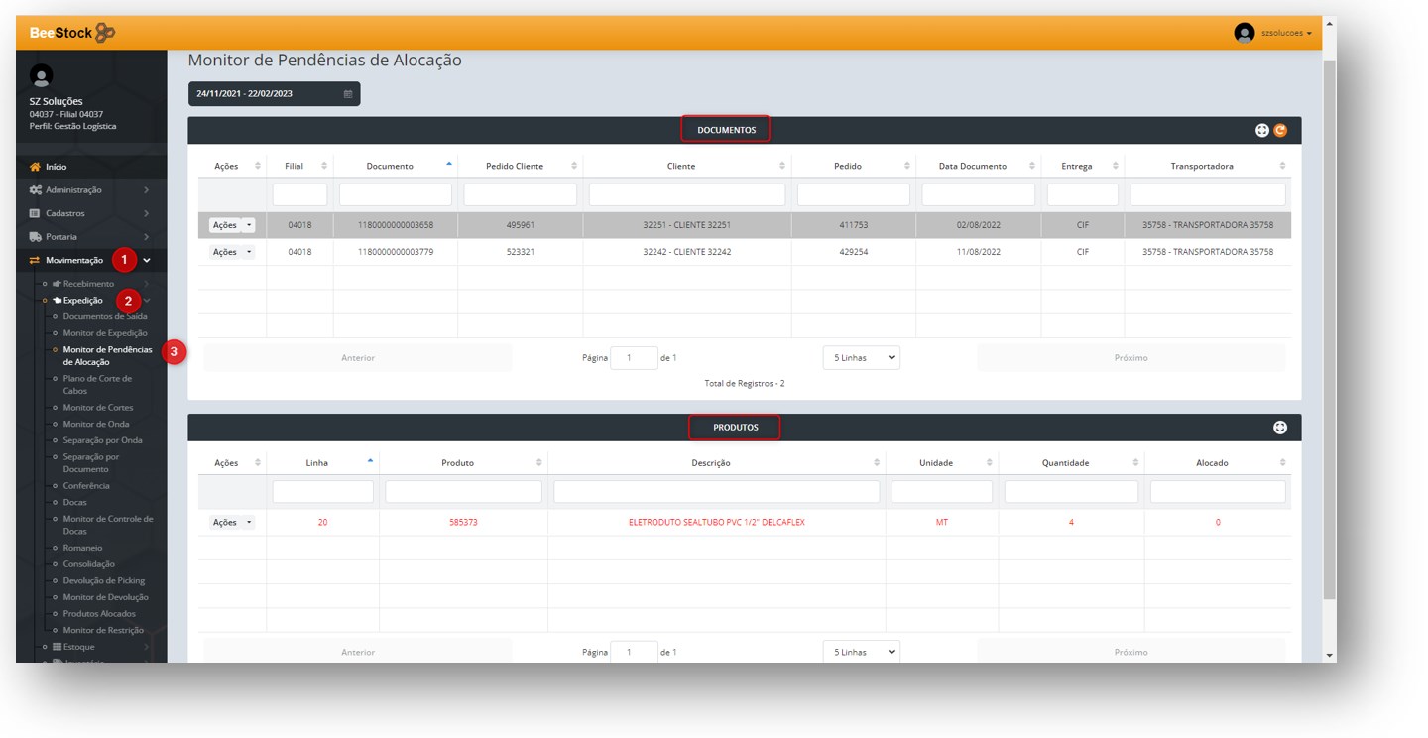Viewport: 1428px width, 738px height.
Task: Open Ações dropdown arrow for document 1180000000003779
Action: coord(249,252)
